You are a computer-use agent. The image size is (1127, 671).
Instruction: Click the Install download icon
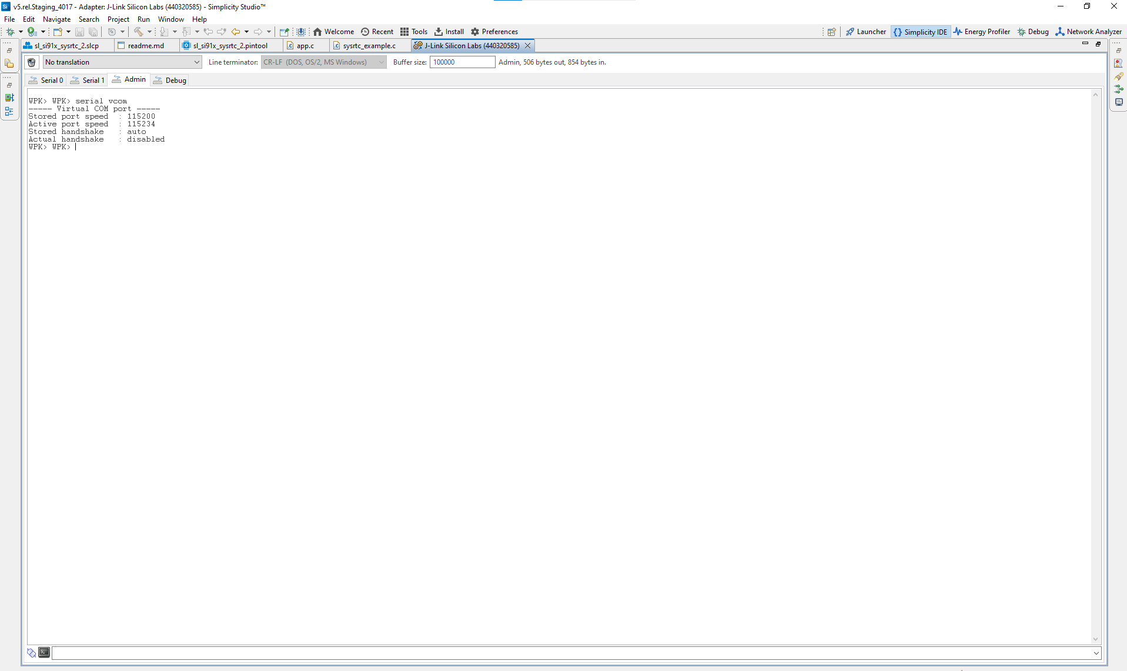(449, 32)
